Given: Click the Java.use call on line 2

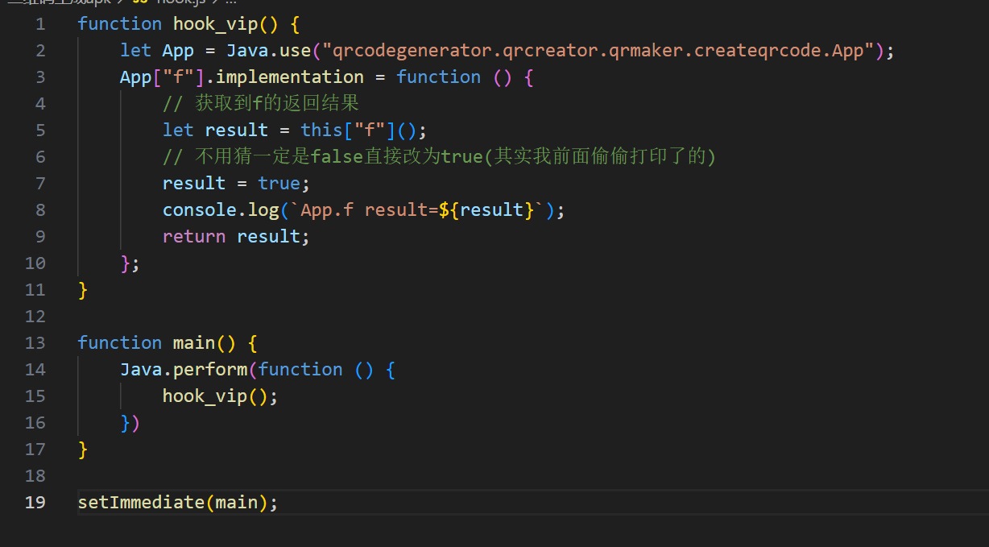Looking at the screenshot, I should [x=269, y=51].
